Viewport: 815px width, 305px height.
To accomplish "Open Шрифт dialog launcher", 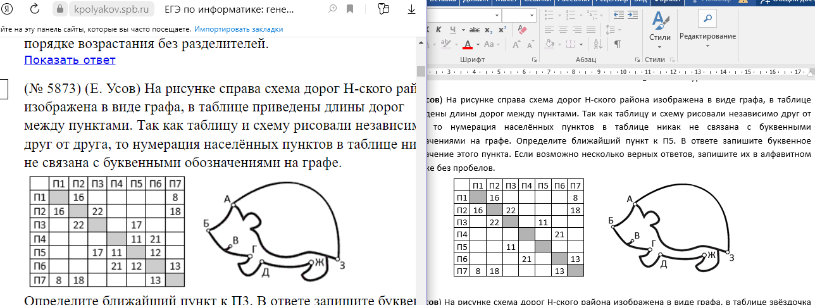I will pyautogui.click(x=535, y=60).
